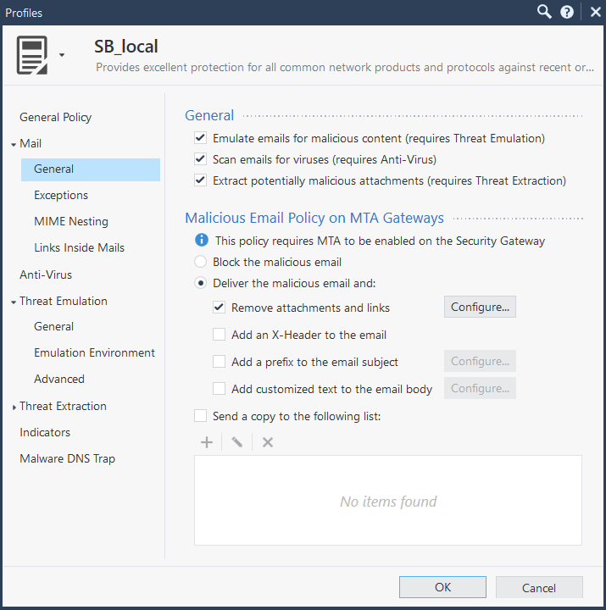Screen dimensions: 606x610
Task: Toggle Extract potentially malicious attachments checkbox
Action: [200, 180]
